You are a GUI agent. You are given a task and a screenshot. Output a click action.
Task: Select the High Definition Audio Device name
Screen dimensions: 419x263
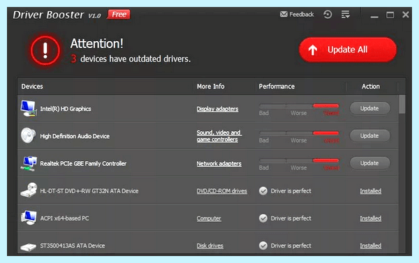(x=75, y=136)
